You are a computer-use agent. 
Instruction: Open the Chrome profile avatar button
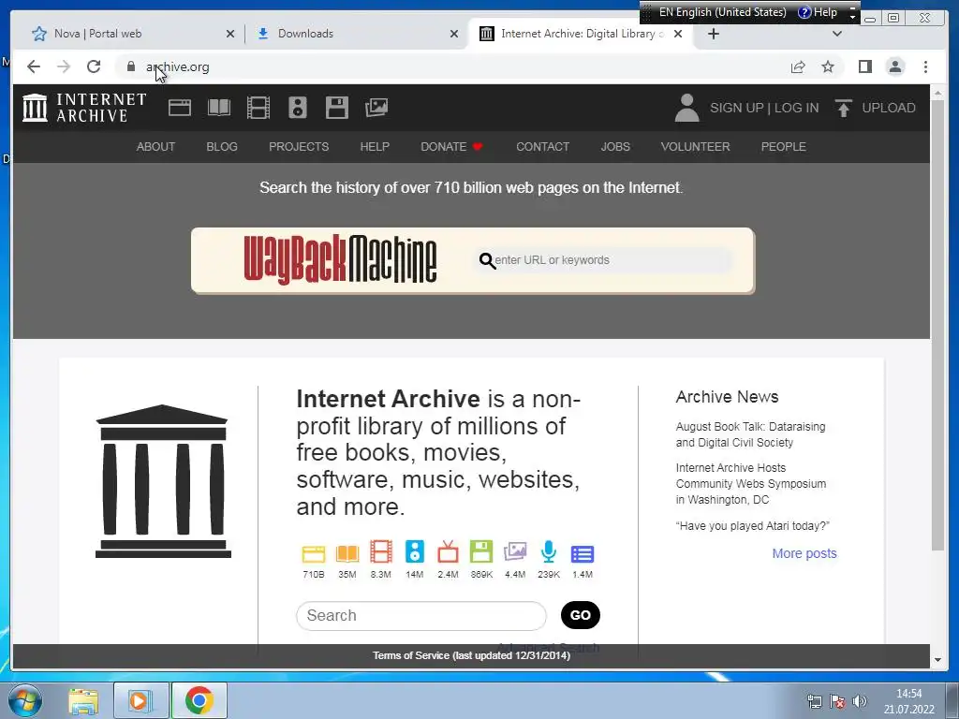click(895, 66)
